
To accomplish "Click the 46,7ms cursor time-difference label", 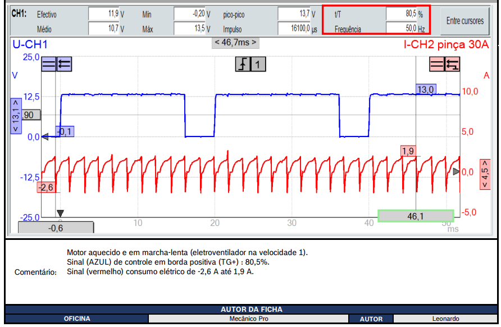I will pyautogui.click(x=235, y=43).
